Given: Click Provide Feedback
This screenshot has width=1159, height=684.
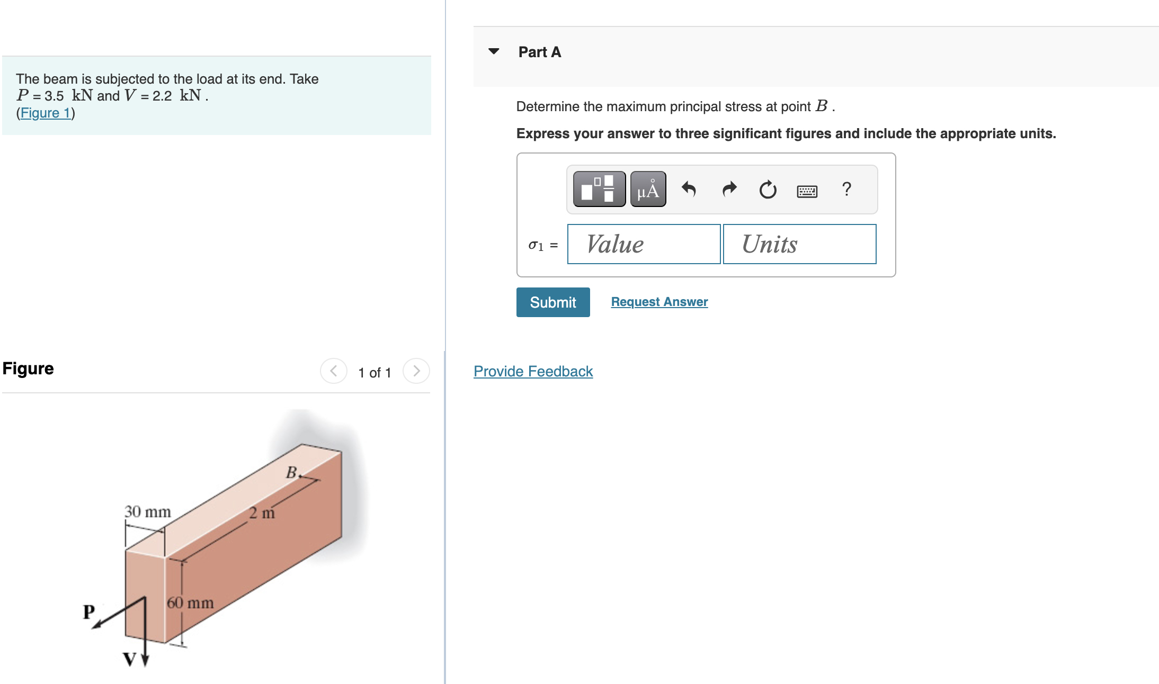Looking at the screenshot, I should click(532, 371).
